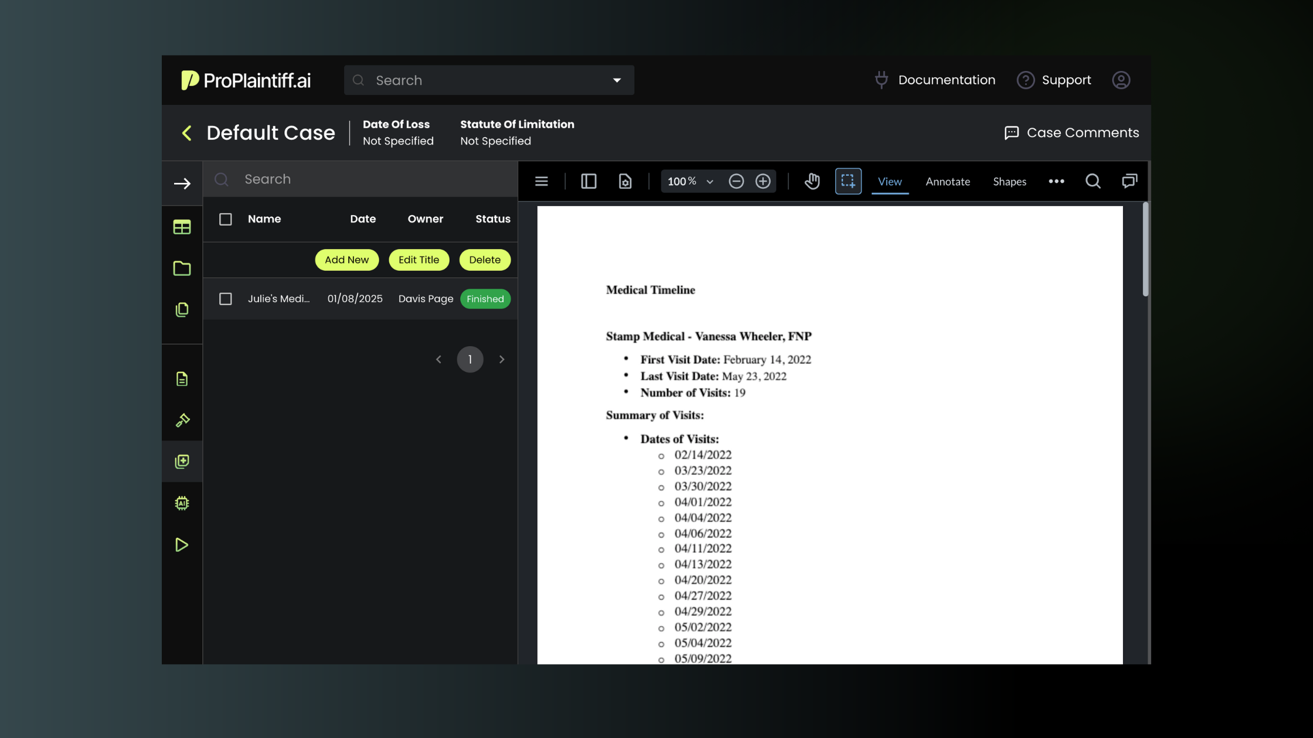Open the AI chip sidebar icon

coord(182,503)
